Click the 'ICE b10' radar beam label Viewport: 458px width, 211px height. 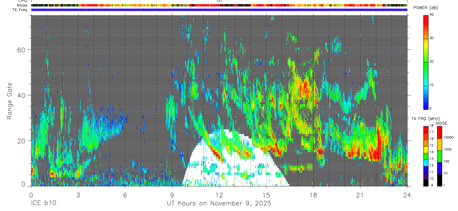click(x=43, y=204)
